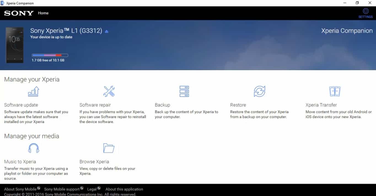Open Xperia Transfer two-phones icon

pos(335,91)
